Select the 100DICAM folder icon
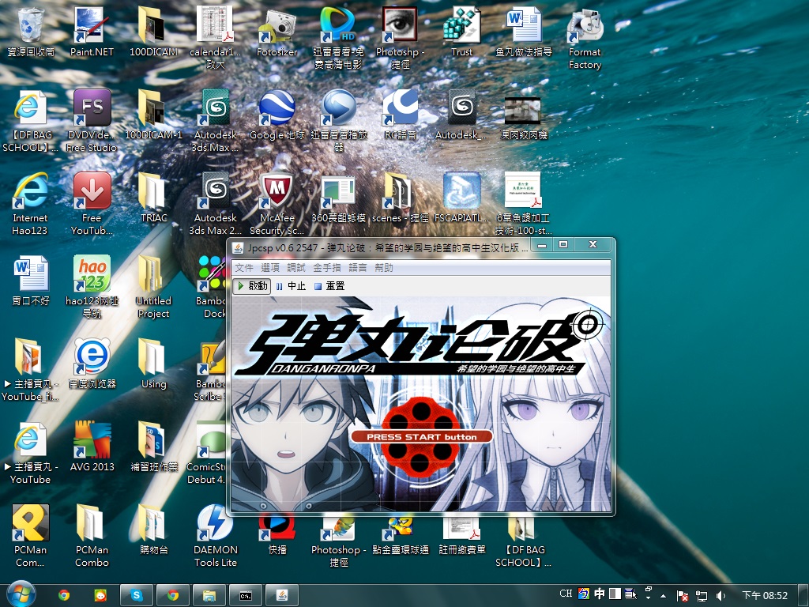Image resolution: width=809 pixels, height=607 pixels. coord(153,32)
